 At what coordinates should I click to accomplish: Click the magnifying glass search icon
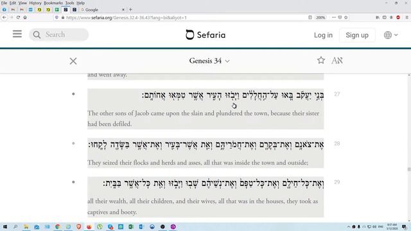[37, 35]
